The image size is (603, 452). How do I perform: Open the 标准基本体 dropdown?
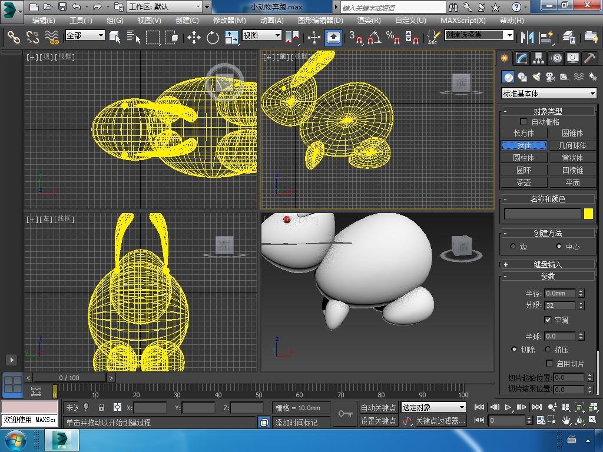coord(549,94)
